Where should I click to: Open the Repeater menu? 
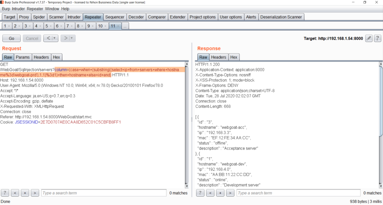point(35,9)
